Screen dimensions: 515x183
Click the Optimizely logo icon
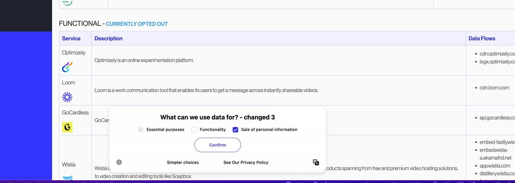tap(67, 67)
